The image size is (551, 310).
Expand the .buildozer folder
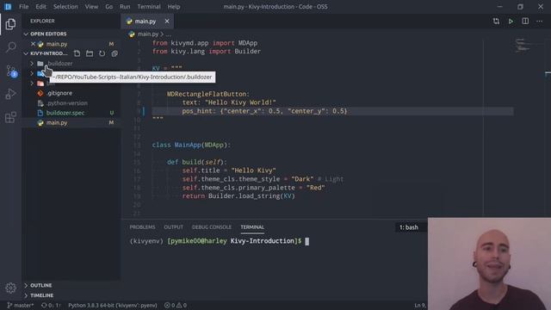tap(32, 64)
